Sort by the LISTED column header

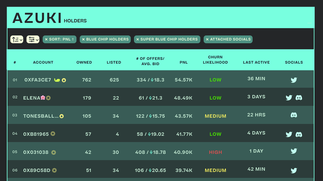click(x=114, y=62)
